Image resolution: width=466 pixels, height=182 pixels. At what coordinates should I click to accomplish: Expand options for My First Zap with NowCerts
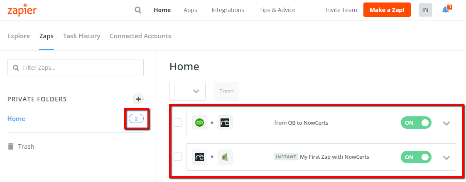tap(446, 157)
